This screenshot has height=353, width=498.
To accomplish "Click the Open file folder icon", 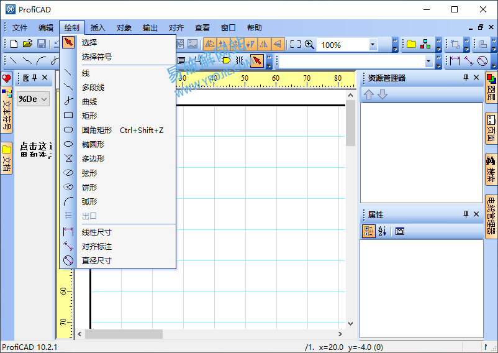I will pyautogui.click(x=27, y=44).
